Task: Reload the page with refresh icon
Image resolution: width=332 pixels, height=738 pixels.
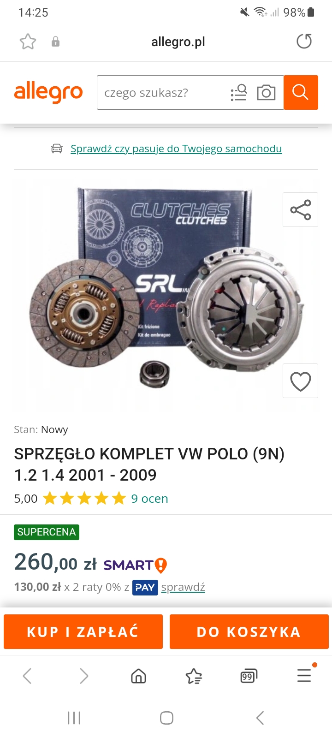Action: 304,42
